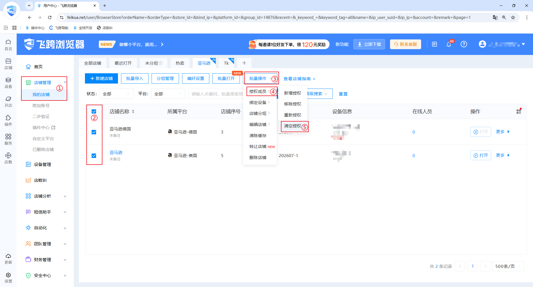The image size is (533, 287).
Task: Choose 重新授权 from the submenu
Action: point(293,115)
